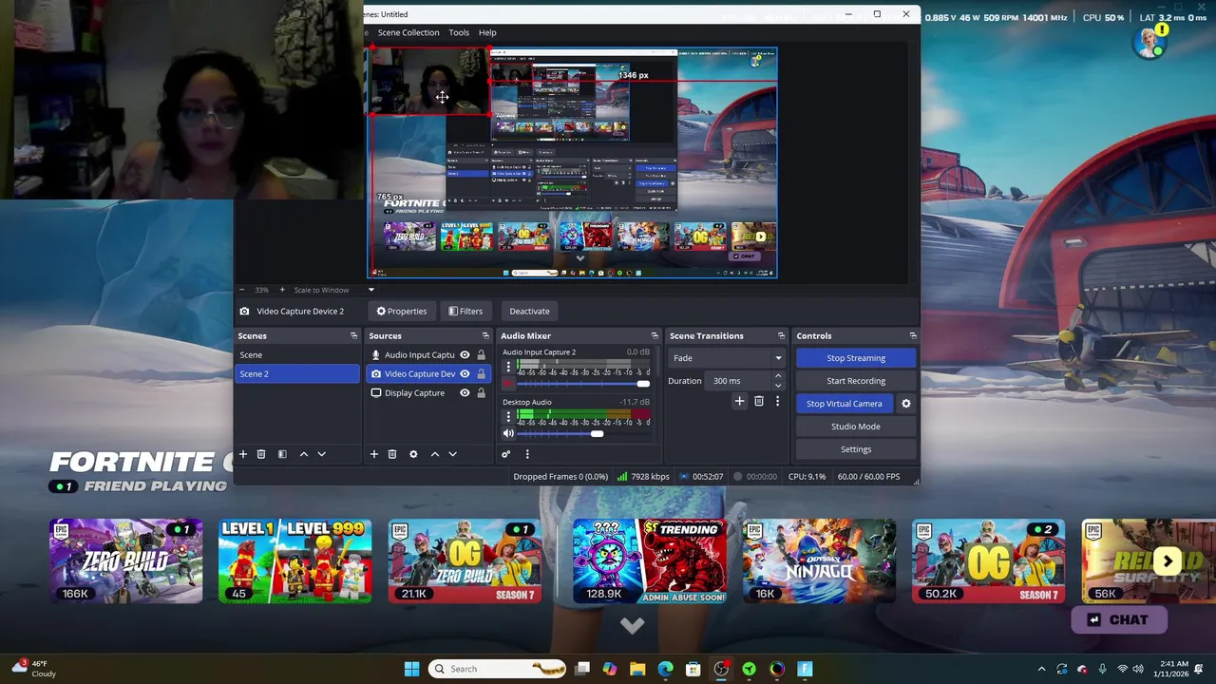Open transition properties three-dot menu
This screenshot has width=1216, height=684.
click(777, 402)
